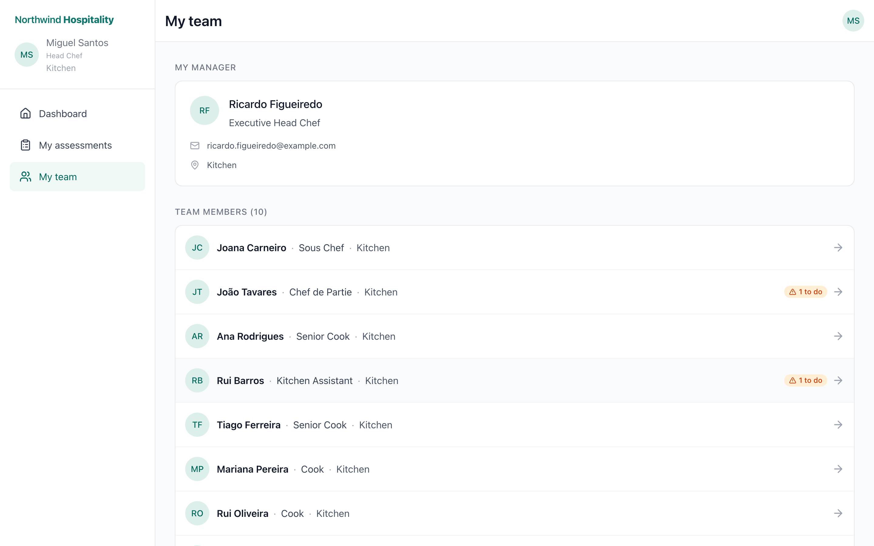Click the AR avatar for Ana Rodrigues
Viewport: 874px width, 546px height.
(x=197, y=336)
